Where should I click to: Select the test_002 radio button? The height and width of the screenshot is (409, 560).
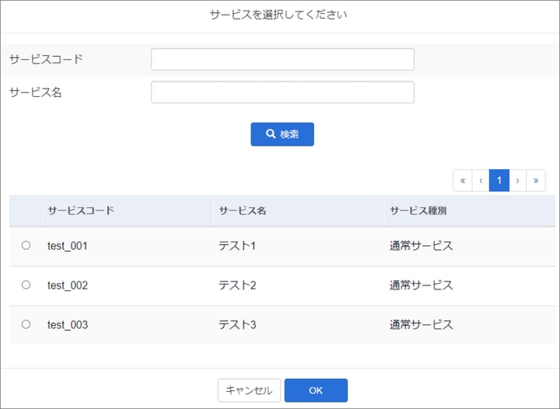click(x=26, y=285)
